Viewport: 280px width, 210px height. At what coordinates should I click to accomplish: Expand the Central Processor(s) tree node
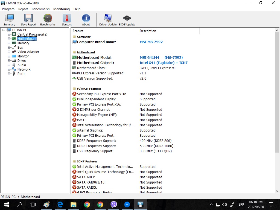[9, 34]
